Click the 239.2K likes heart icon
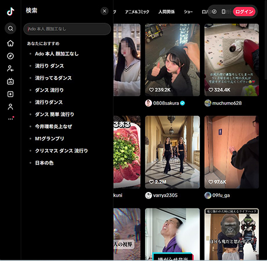This screenshot has height=261, width=267. (x=151, y=90)
